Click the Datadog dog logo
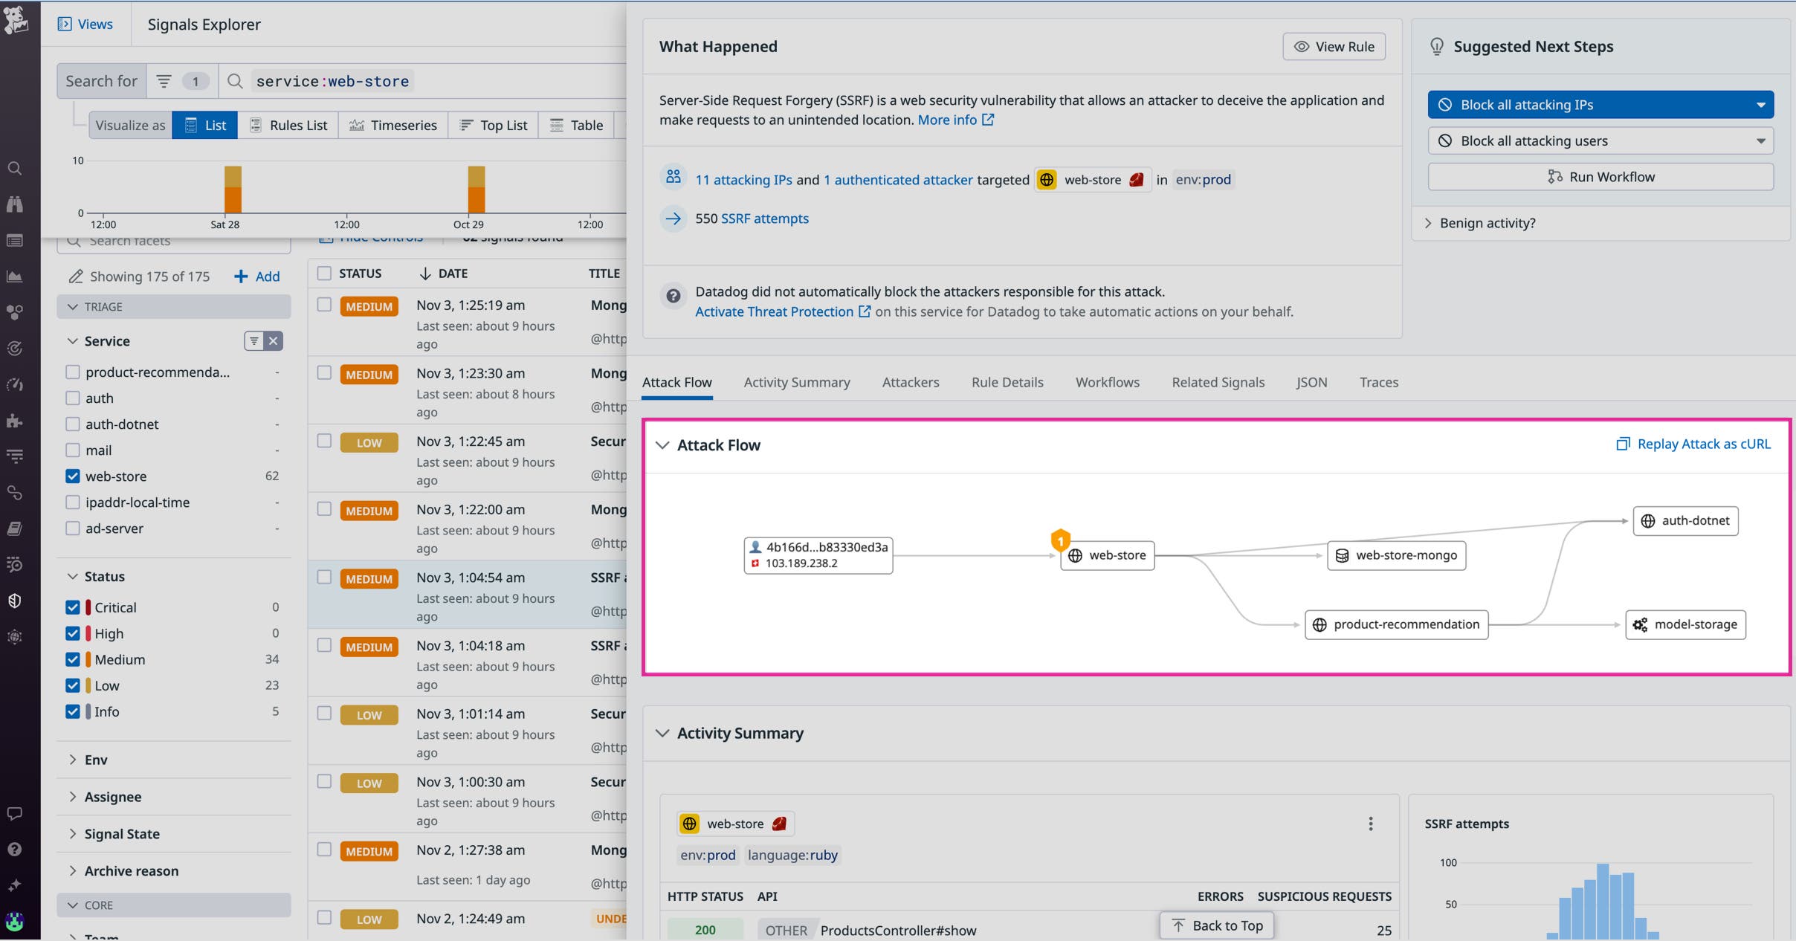This screenshot has height=941, width=1796. (x=16, y=19)
